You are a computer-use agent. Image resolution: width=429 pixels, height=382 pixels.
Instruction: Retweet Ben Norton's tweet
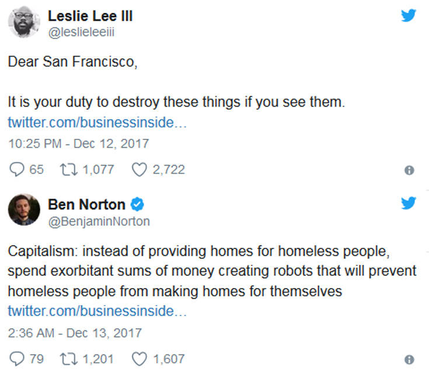[x=69, y=359]
